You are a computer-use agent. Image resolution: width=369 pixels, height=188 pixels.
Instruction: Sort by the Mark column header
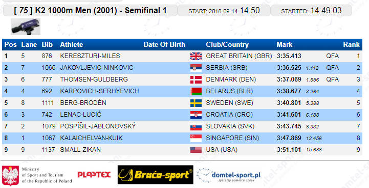click(x=284, y=44)
